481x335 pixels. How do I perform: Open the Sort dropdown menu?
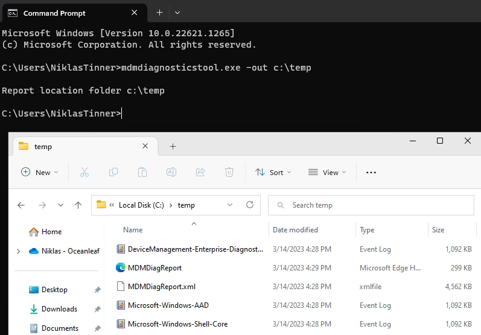click(x=273, y=173)
